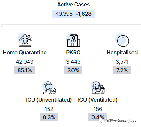Click the 7.0% PKRC percentage badge
The height and width of the screenshot is (127, 141).
tap(73, 70)
